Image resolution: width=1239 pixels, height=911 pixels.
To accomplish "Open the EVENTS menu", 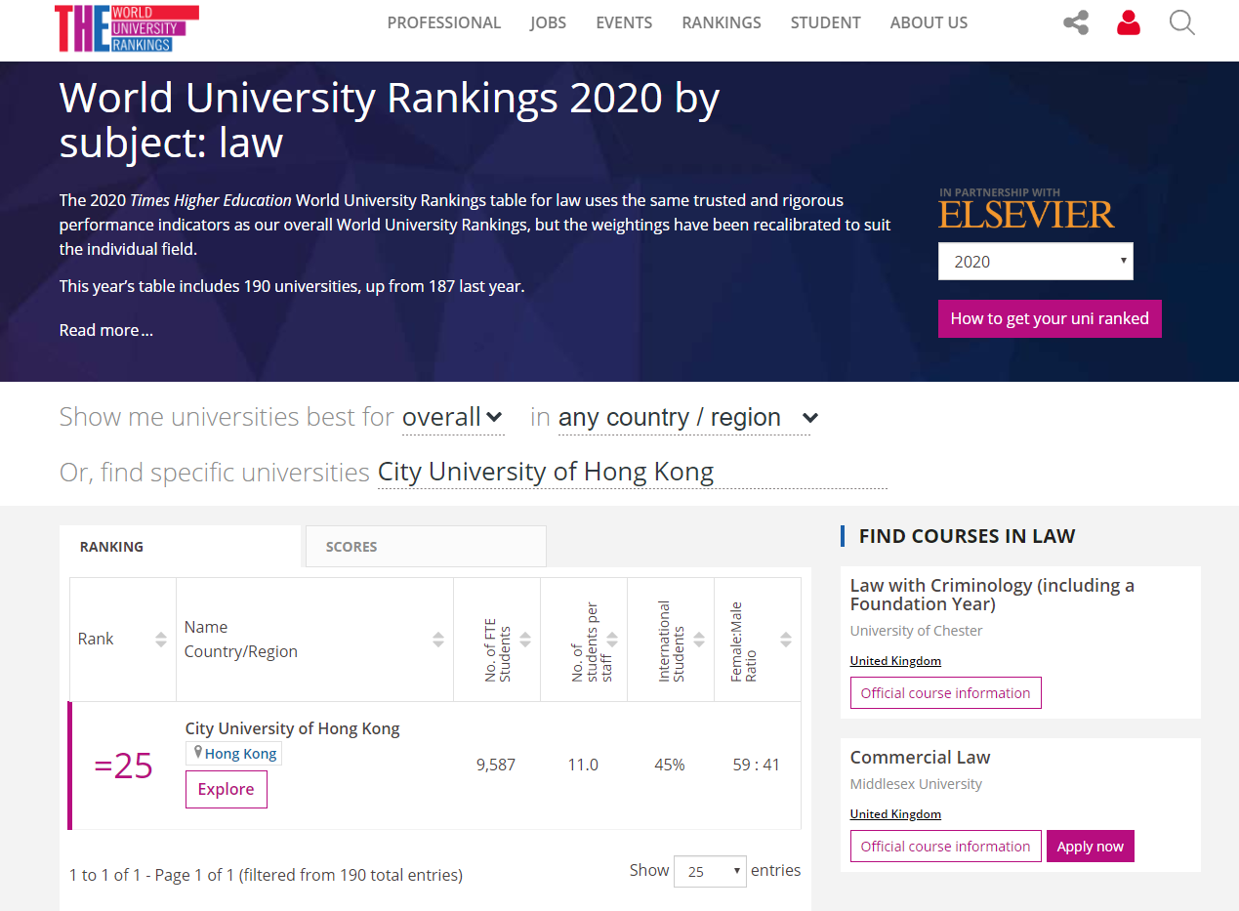I will pos(624,22).
